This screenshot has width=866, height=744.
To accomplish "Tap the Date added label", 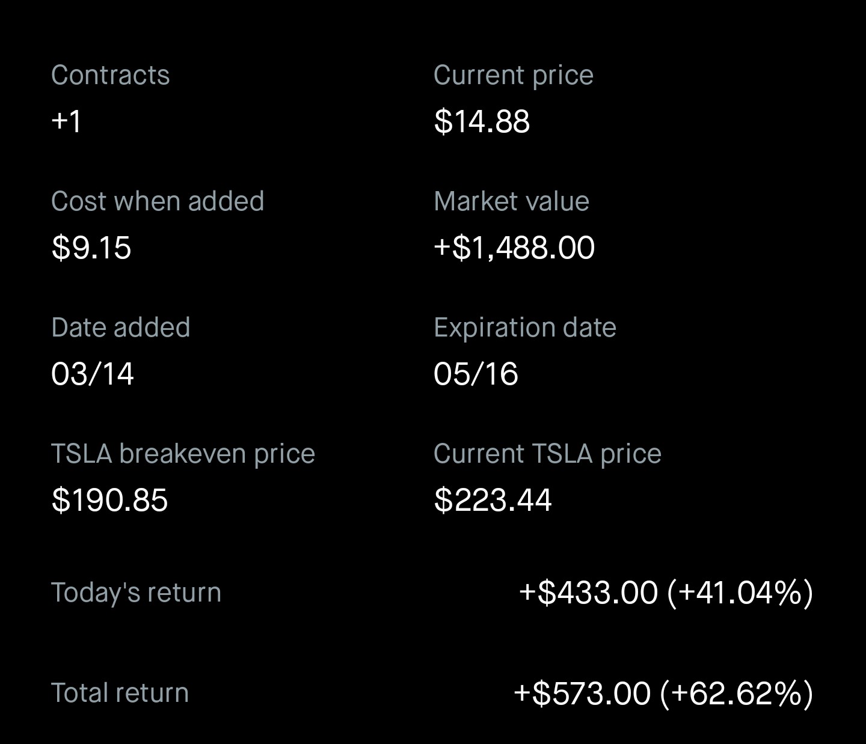I will pos(120,328).
